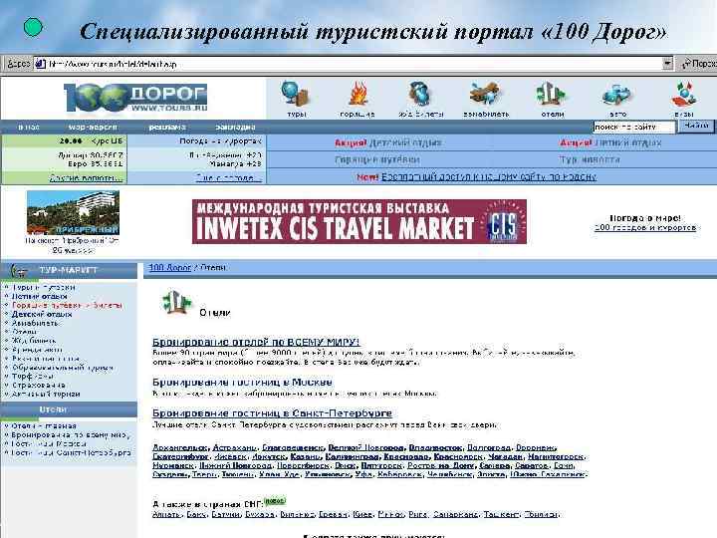Screen dimensions: 717x538
Task: Click the INWETEX CIS Travel Market banner
Action: click(359, 221)
